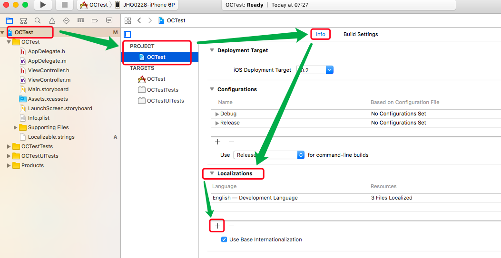
Task: Click the Name column header in Configurations
Action: (225, 102)
